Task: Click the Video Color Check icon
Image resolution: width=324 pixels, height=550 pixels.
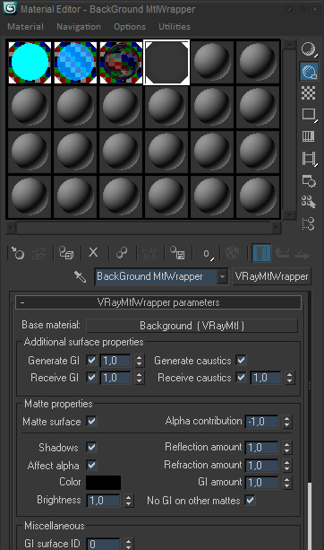Action: [x=309, y=136]
